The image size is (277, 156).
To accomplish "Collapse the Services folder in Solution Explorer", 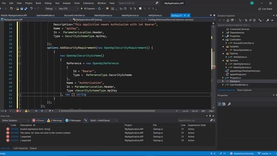I will (223, 61).
